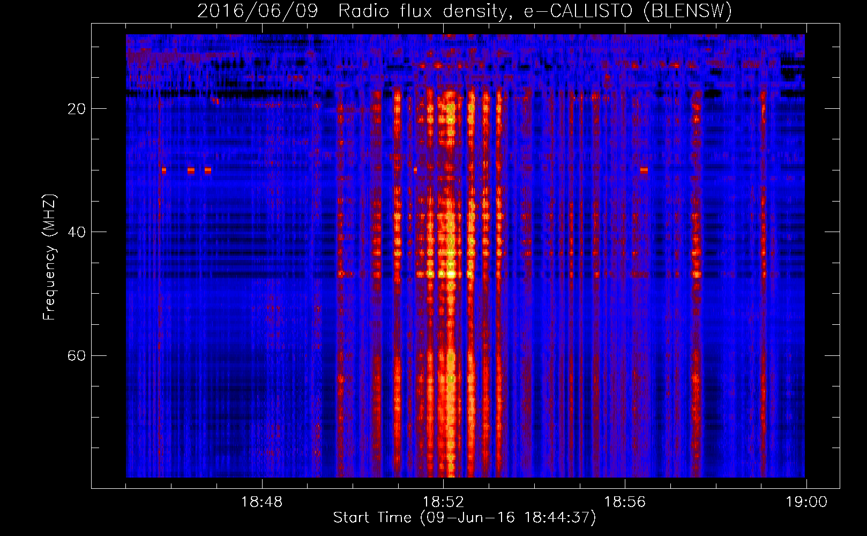Click the 'Frequency (MHZ)' axis label
Image resolution: width=867 pixels, height=536 pixels.
pos(49,257)
